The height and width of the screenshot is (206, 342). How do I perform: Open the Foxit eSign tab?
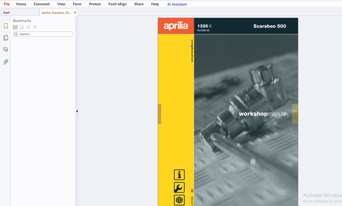coord(117,4)
